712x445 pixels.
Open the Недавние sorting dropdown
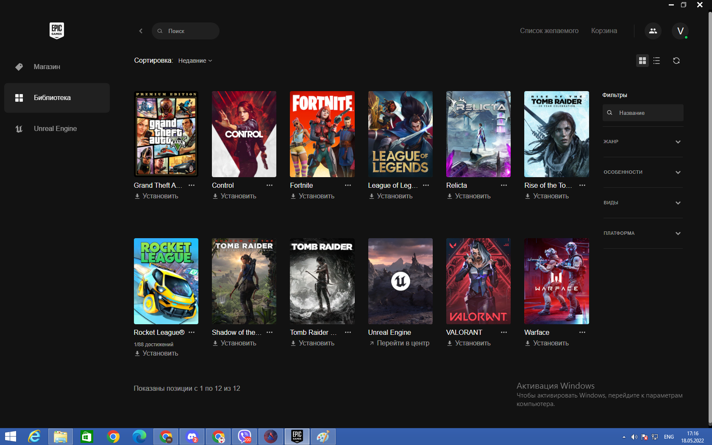[x=195, y=61]
